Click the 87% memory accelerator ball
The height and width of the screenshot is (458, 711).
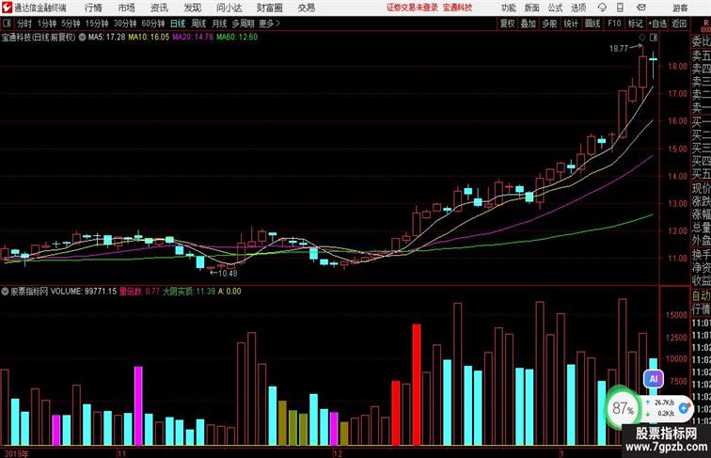click(624, 408)
